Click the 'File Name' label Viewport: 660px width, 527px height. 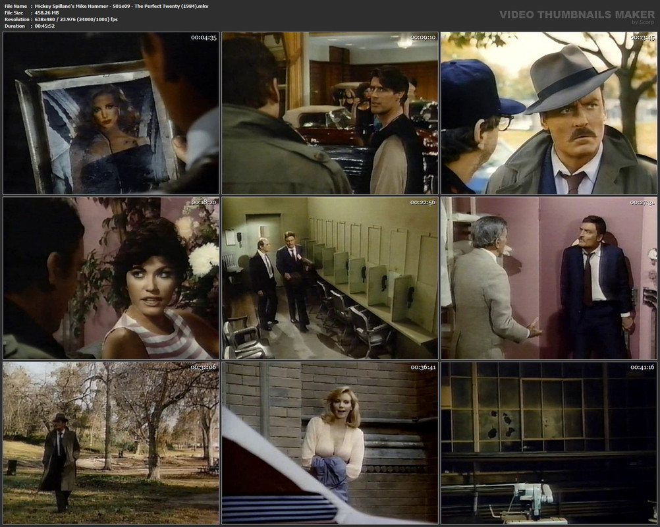tap(16, 7)
